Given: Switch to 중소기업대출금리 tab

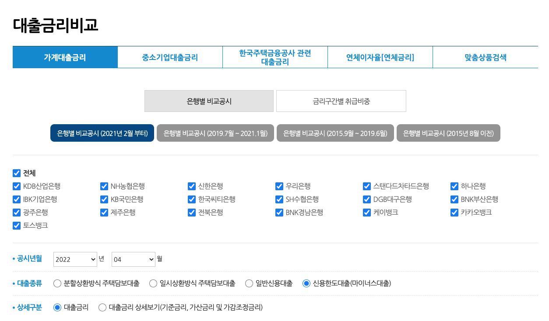Looking at the screenshot, I should click(x=170, y=57).
